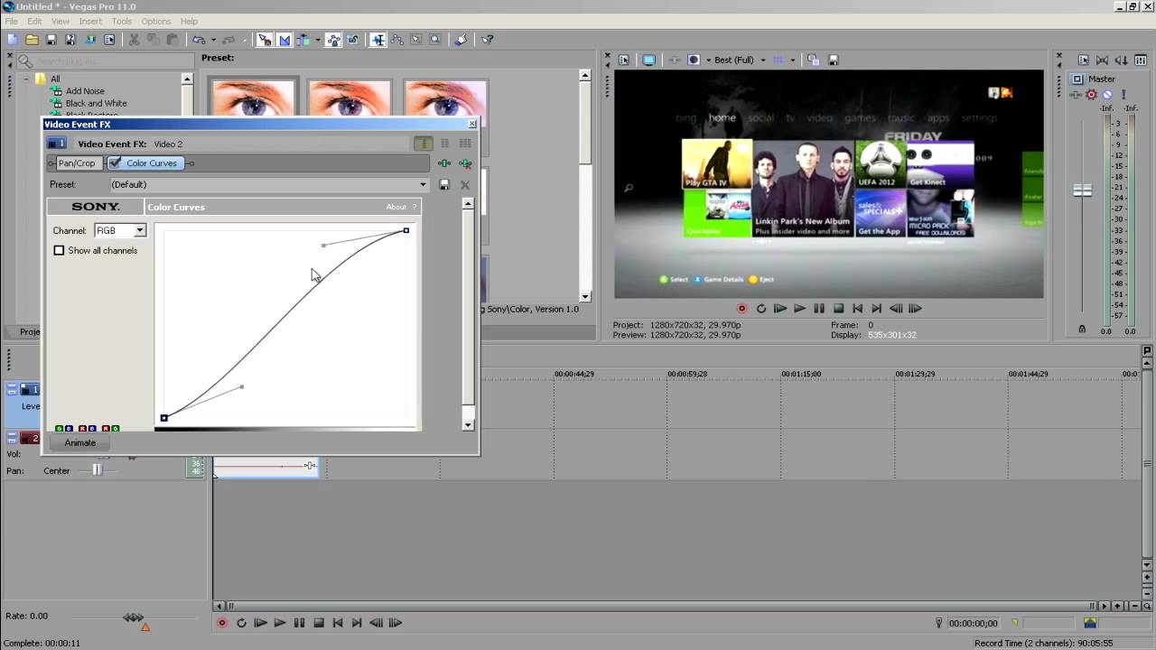1156x650 pixels.
Task: Click the Master FX gear icon
Action: click(1091, 94)
